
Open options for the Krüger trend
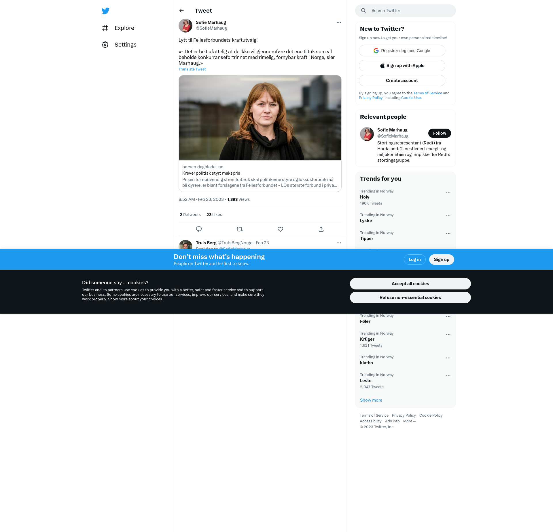coord(448,334)
